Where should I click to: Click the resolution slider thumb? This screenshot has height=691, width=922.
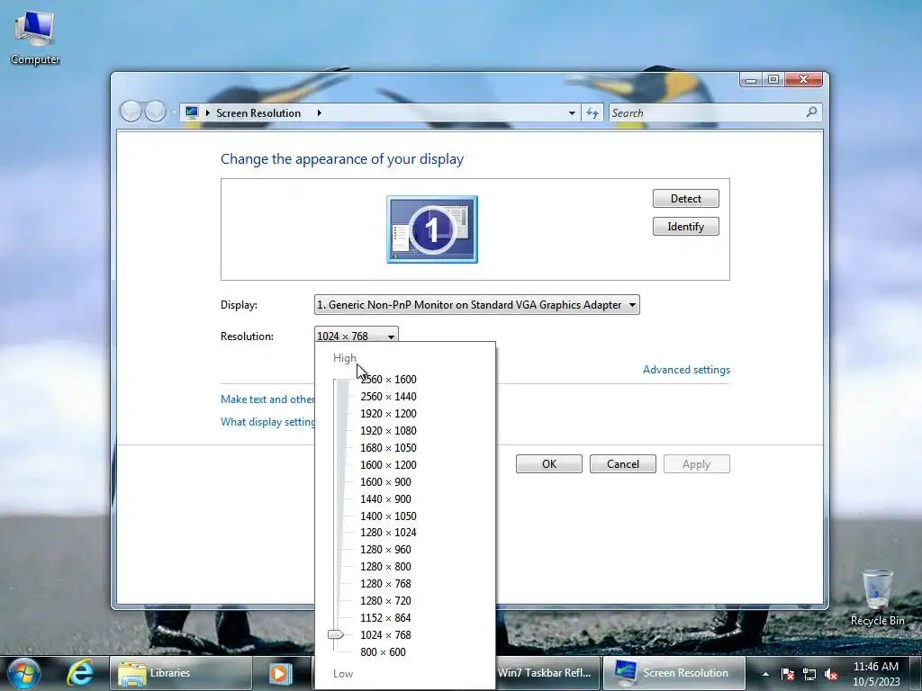pos(336,634)
